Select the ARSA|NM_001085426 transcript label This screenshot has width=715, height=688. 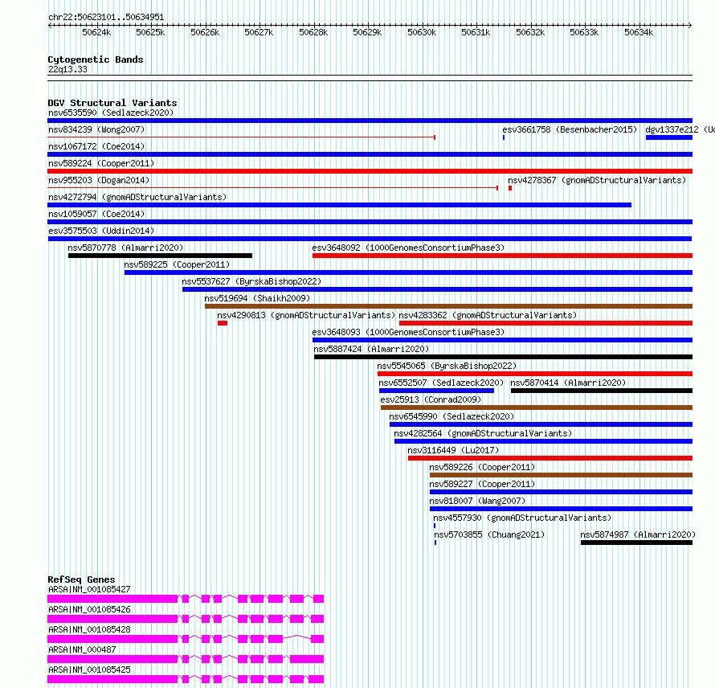pos(89,609)
